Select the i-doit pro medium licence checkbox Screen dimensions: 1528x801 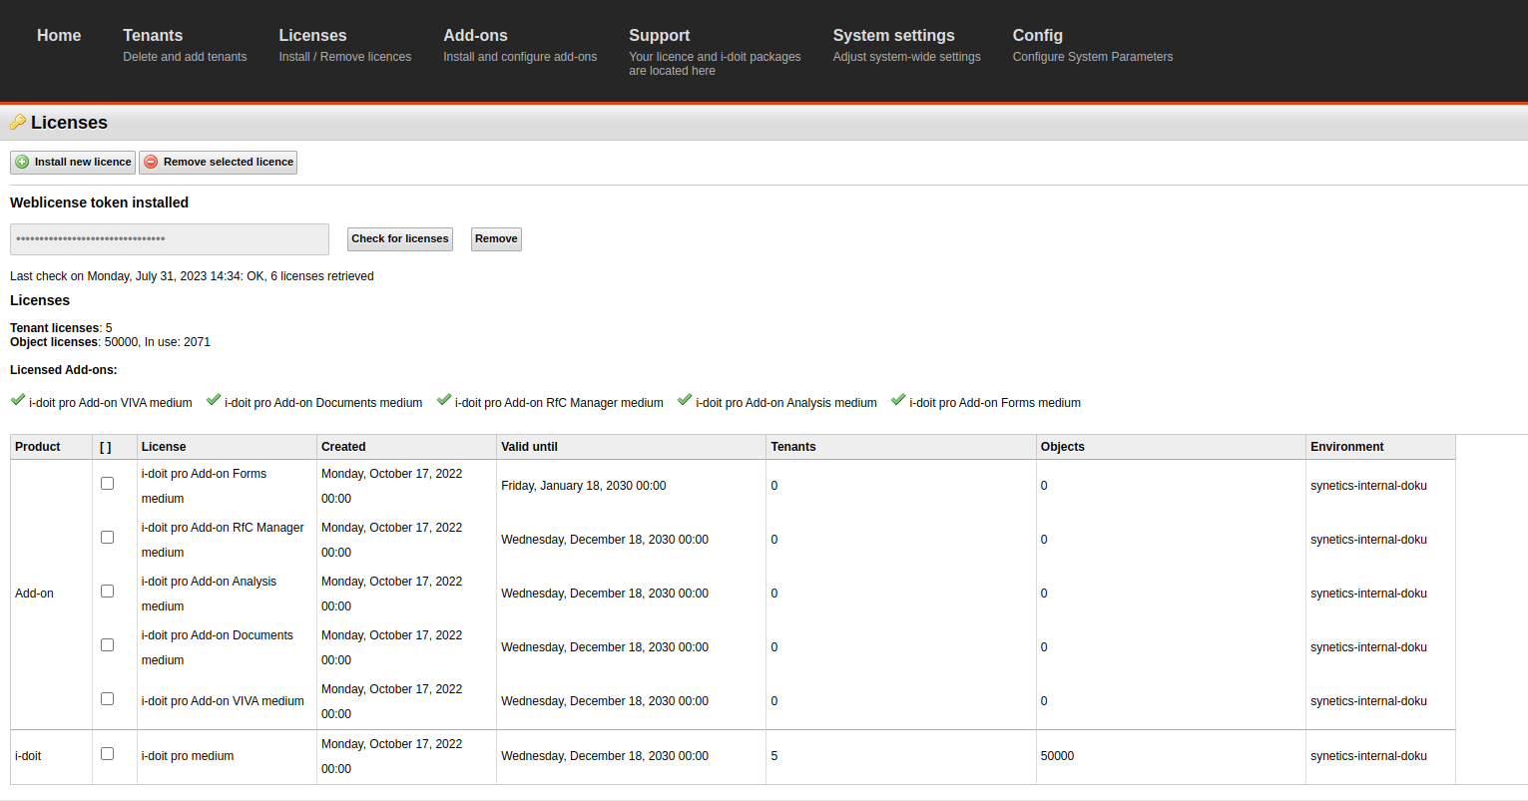pos(107,753)
